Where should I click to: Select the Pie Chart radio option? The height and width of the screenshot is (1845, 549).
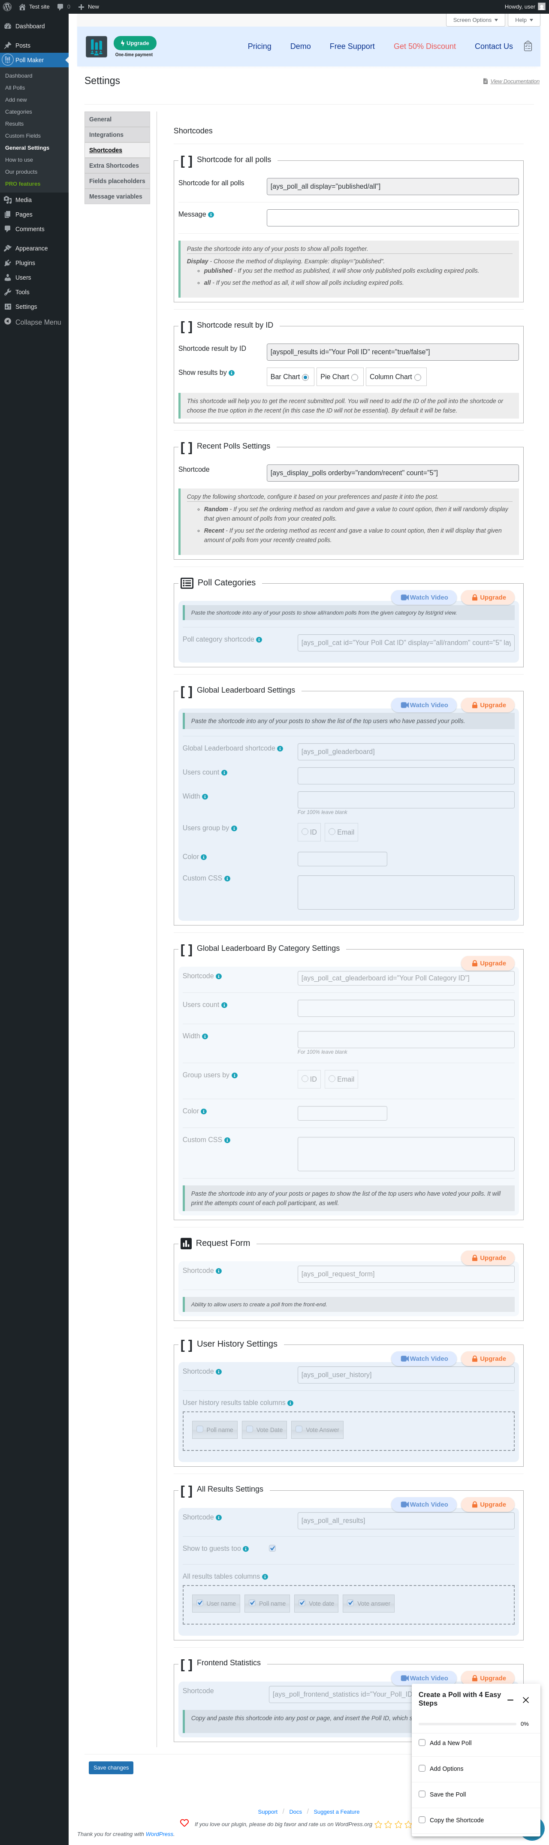(354, 377)
